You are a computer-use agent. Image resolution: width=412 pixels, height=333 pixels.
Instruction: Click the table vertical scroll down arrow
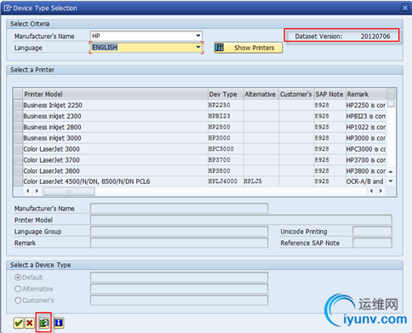391,181
